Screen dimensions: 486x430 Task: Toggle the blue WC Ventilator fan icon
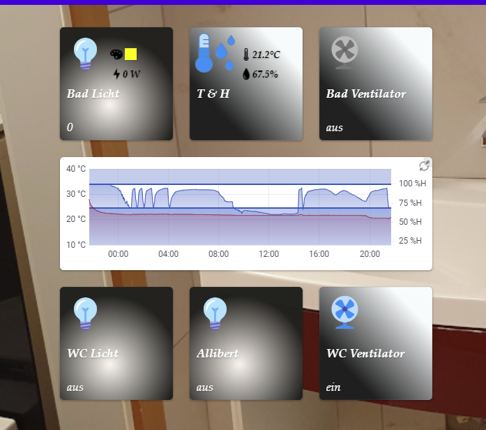(344, 313)
